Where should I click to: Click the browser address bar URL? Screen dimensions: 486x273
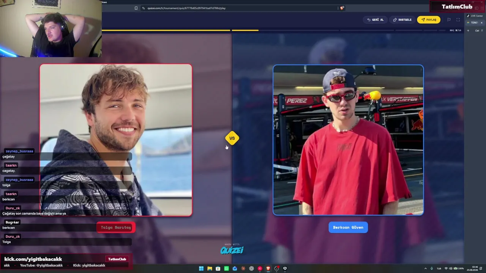click(186, 8)
